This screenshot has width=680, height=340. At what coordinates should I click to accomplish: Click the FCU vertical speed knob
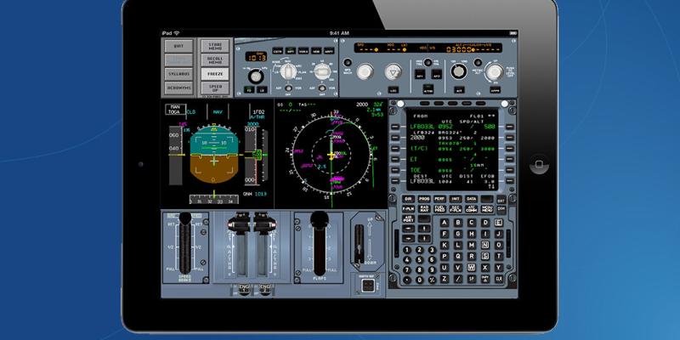(x=495, y=72)
